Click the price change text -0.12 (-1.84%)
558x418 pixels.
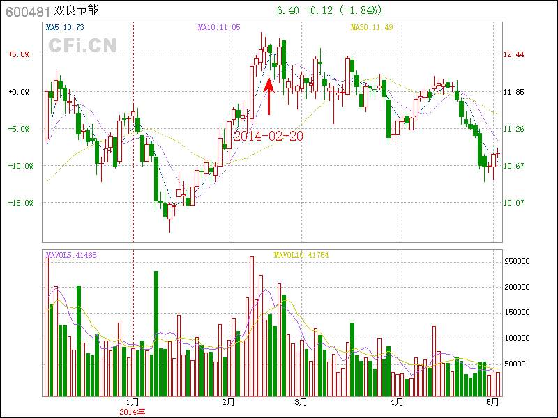pyautogui.click(x=342, y=10)
